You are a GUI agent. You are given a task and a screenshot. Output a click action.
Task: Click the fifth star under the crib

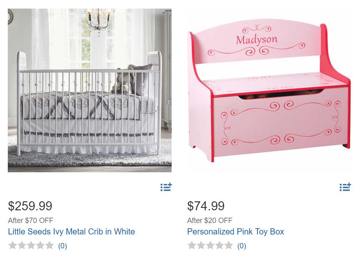pyautogui.click(x=50, y=245)
